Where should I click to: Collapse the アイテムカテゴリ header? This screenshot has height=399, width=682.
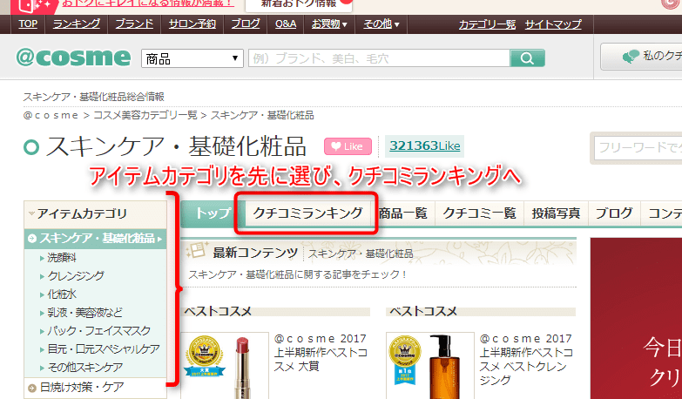pyautogui.click(x=95, y=214)
